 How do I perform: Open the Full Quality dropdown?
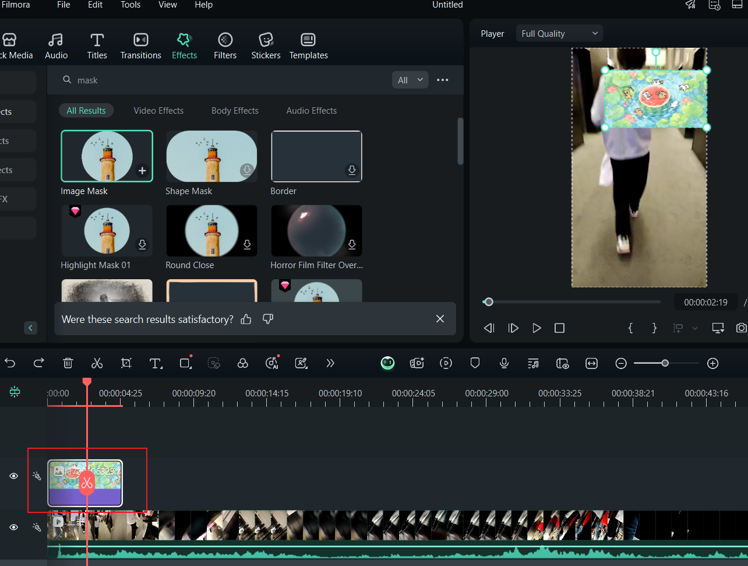pyautogui.click(x=559, y=34)
